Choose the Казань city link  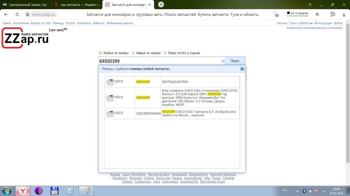point(177,178)
